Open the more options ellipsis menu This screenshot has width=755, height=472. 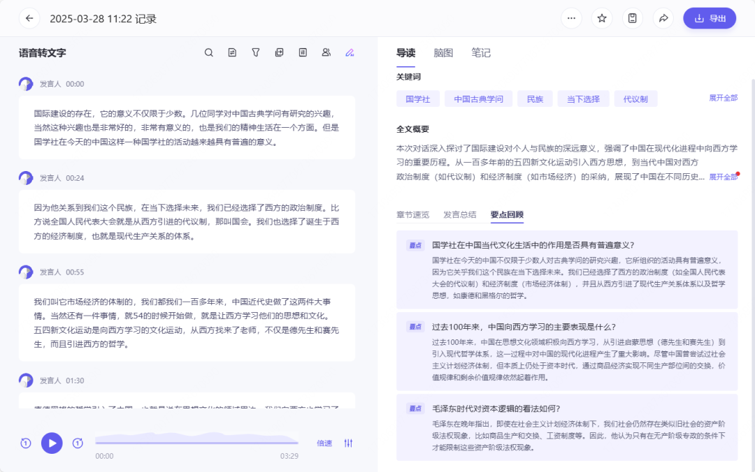pyautogui.click(x=571, y=18)
